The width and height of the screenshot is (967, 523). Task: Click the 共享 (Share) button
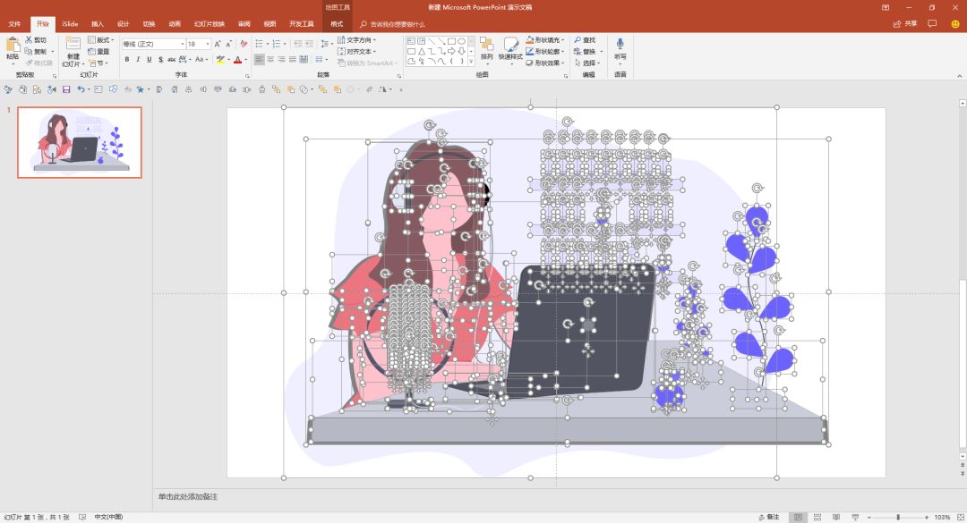coord(905,24)
